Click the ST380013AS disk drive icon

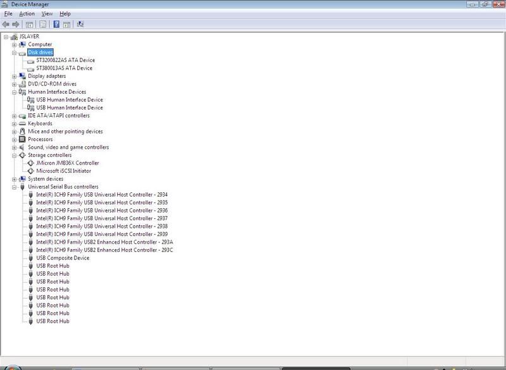click(30, 69)
